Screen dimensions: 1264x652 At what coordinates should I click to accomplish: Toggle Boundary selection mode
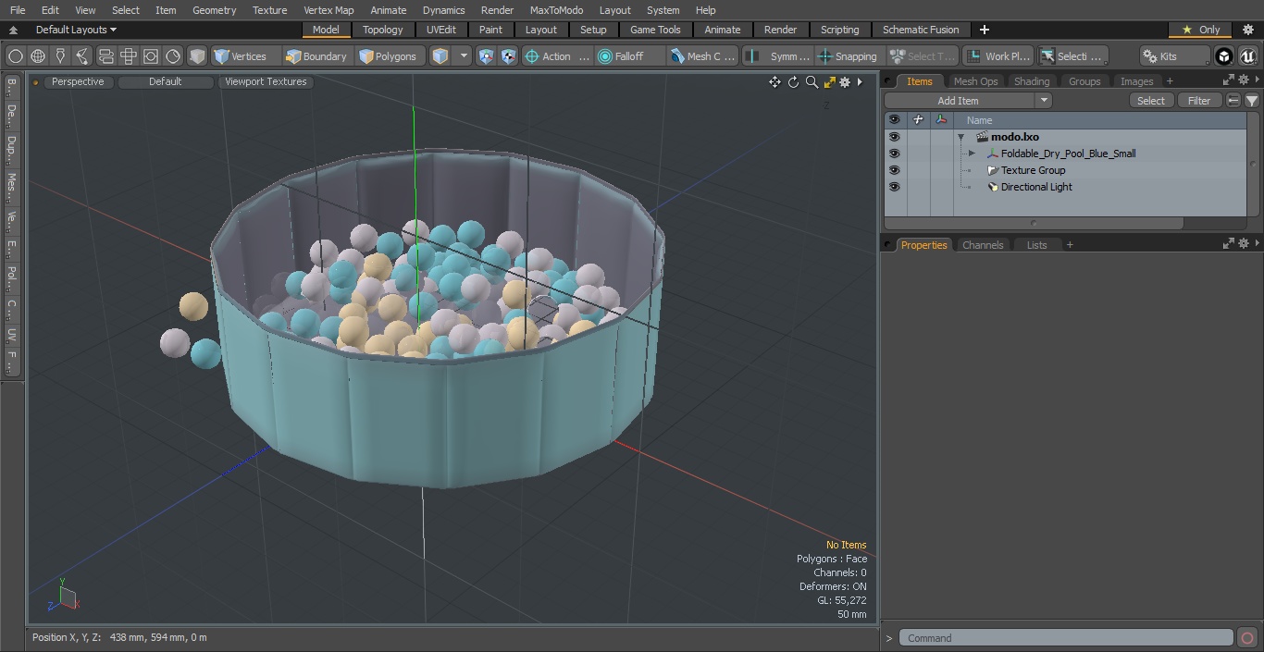coord(316,56)
